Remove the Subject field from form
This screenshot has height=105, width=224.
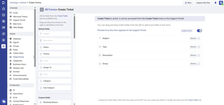coord(193,38)
